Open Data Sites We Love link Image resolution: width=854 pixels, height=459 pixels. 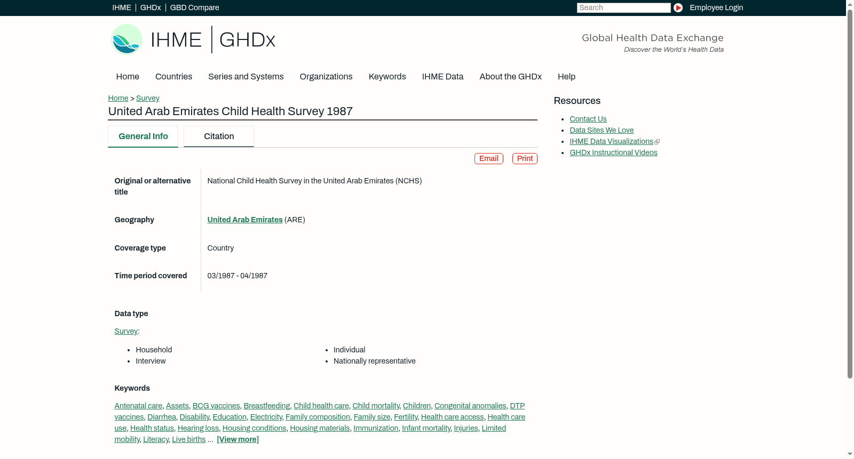(602, 130)
